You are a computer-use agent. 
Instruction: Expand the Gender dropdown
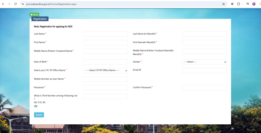click(x=204, y=62)
